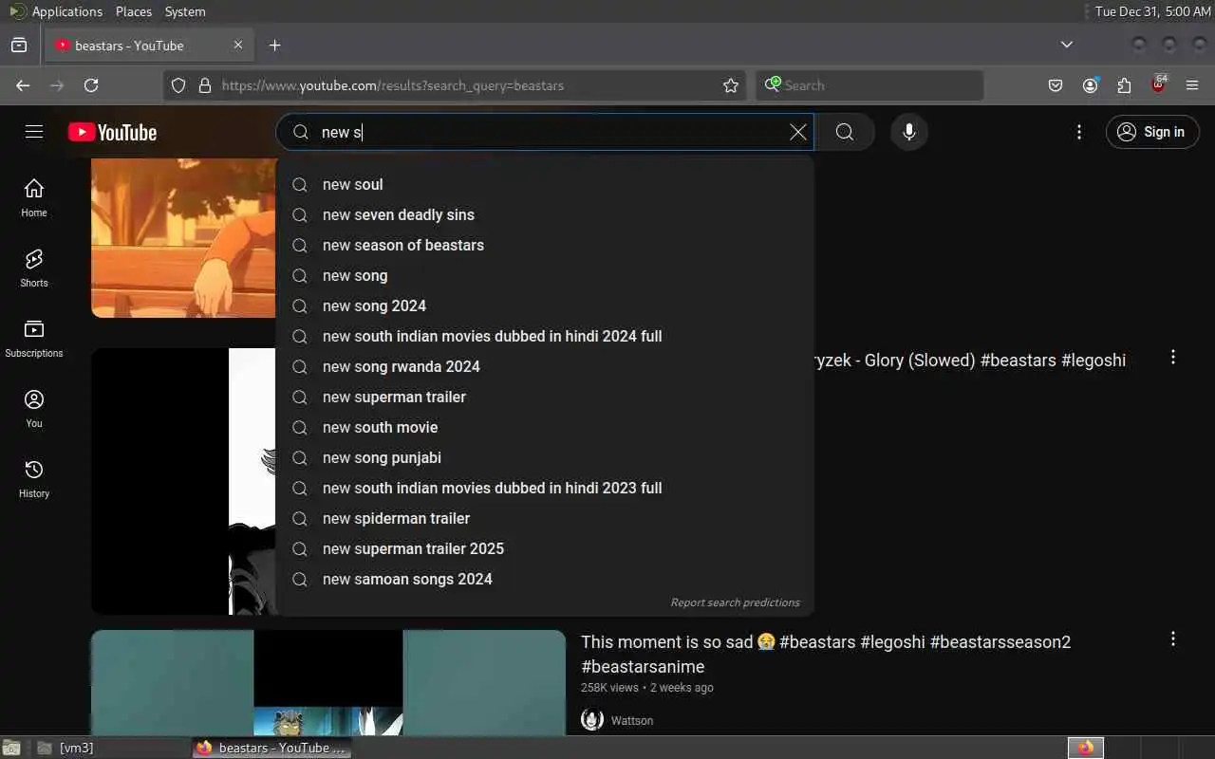The width and height of the screenshot is (1215, 759).
Task: Click the Sign in button
Action: pyautogui.click(x=1152, y=132)
